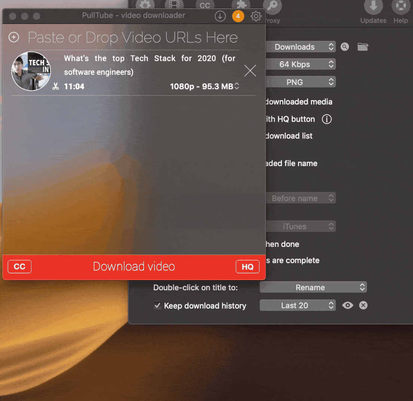Toggle Keep download history checkbox
Viewport: 413px width, 401px height.
click(157, 305)
